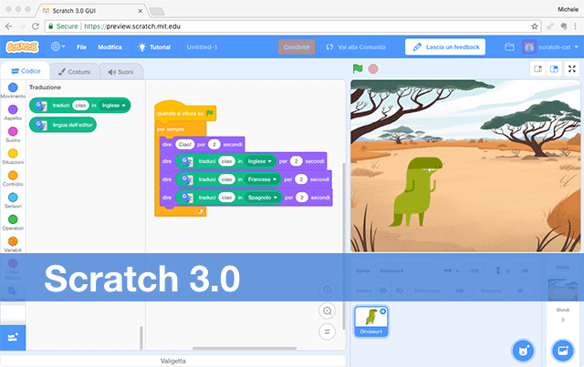Click the workspace horizontal scrollbar

point(245,349)
